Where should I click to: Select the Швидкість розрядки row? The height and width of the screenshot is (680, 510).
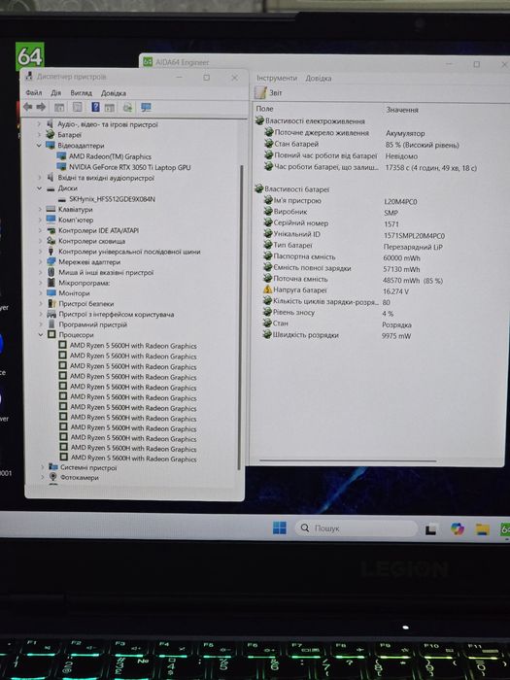click(x=336, y=335)
